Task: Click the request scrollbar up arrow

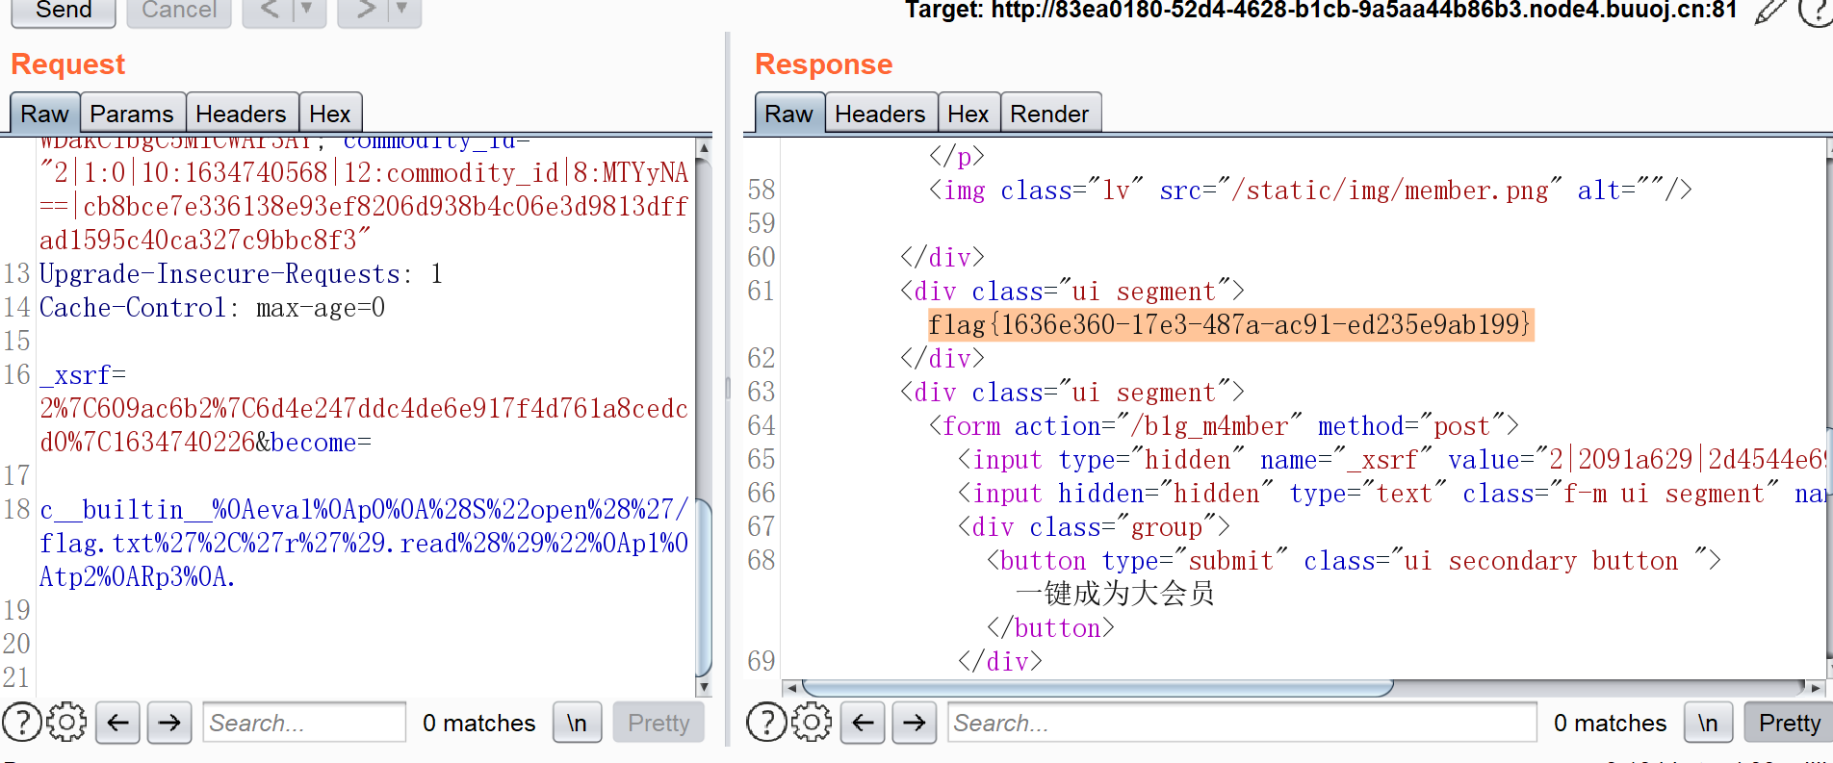Action: click(x=704, y=147)
